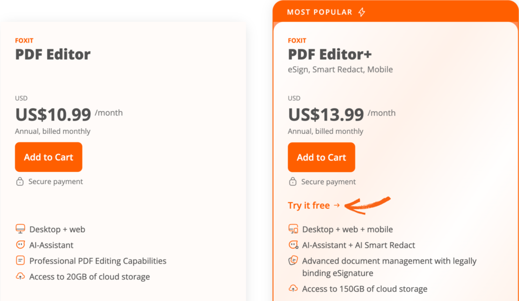The width and height of the screenshot is (519, 301).
Task: Click the AI-Assistant face icon in PDF Editor
Action: pos(20,245)
